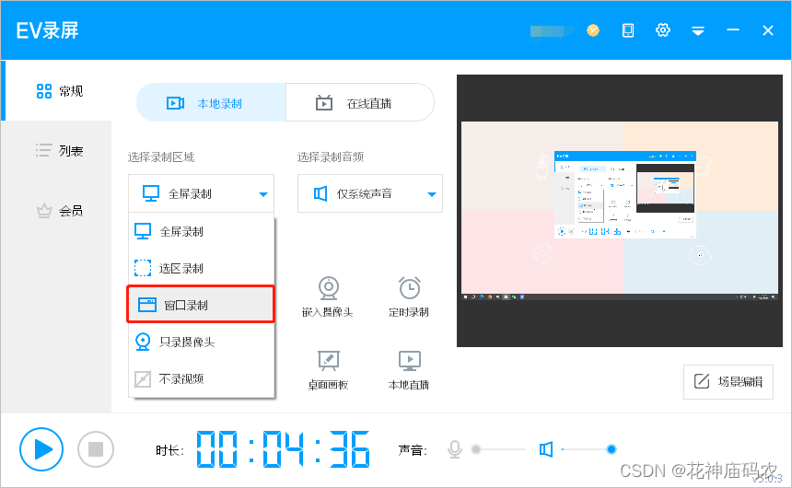
Task: Toggle the microphone icon
Action: (x=455, y=449)
